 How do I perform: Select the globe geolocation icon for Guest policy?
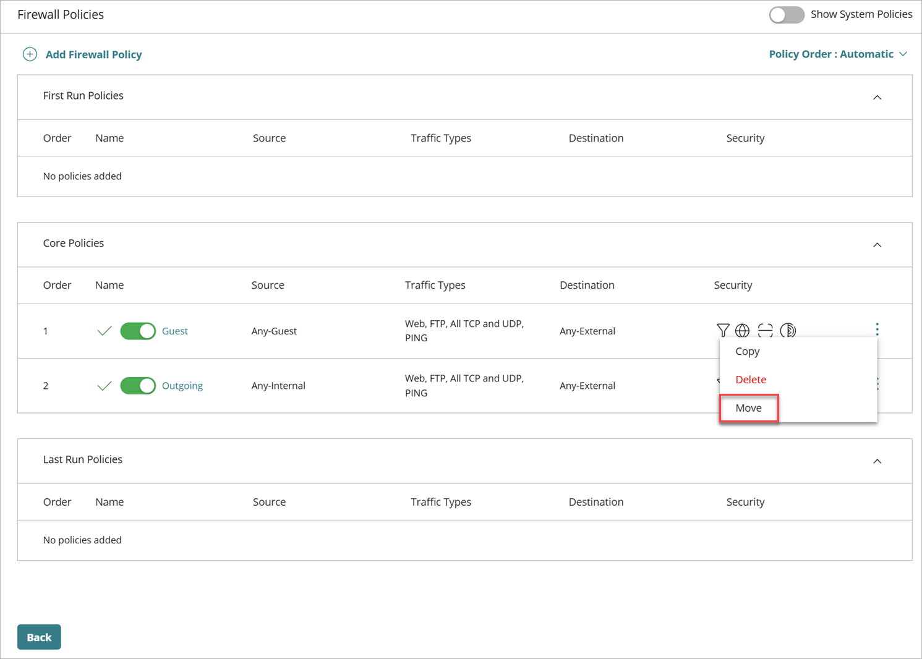pyautogui.click(x=743, y=331)
